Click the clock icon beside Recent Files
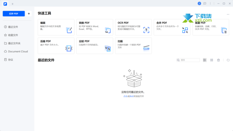Image resolution: width=233 pixels, height=131 pixels. [5, 27]
